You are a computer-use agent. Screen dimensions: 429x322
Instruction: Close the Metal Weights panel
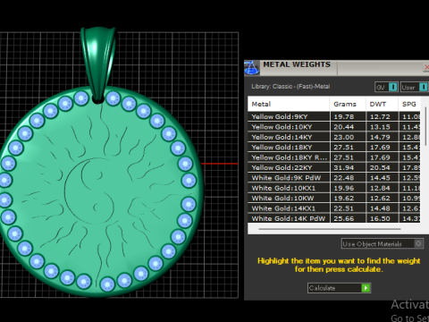coord(426,67)
